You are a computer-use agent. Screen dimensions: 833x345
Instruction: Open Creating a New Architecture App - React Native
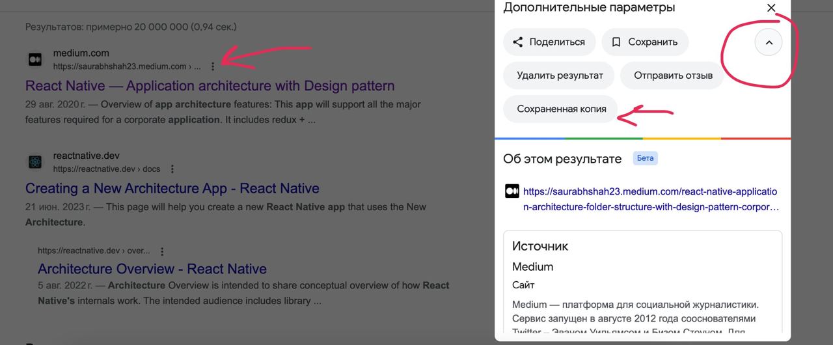tap(172, 189)
